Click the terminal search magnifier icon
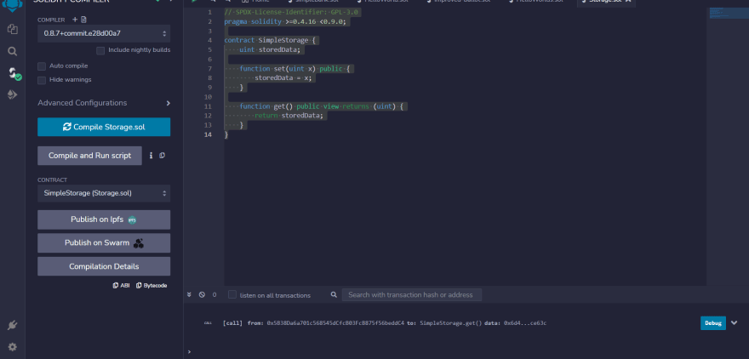Screen dimensions: 749x359 coord(334,295)
